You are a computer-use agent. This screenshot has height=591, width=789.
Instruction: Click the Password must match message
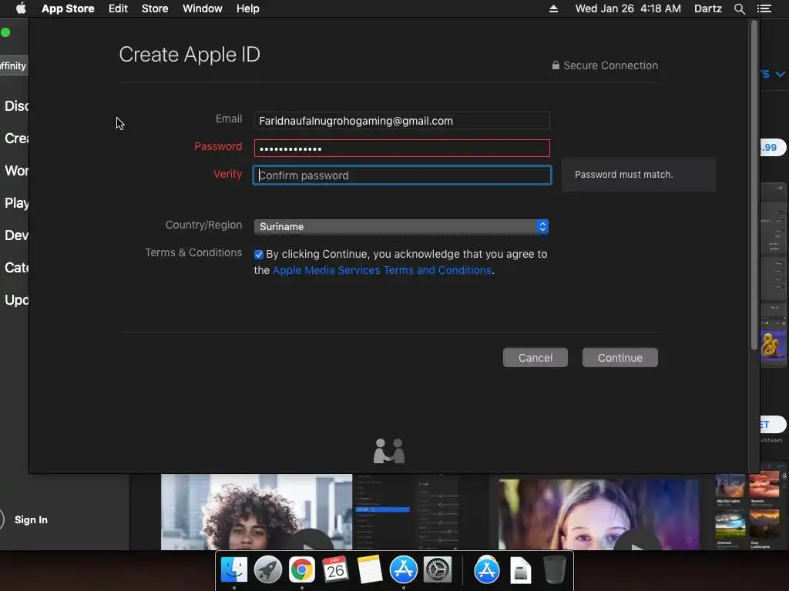(623, 175)
